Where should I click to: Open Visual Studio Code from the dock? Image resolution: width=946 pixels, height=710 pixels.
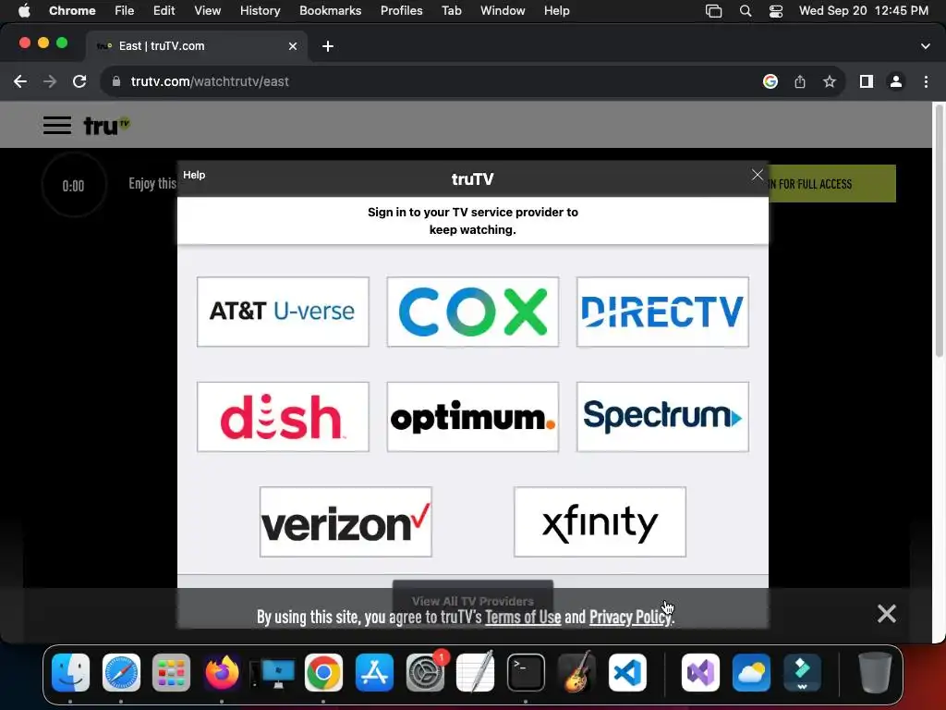627,672
